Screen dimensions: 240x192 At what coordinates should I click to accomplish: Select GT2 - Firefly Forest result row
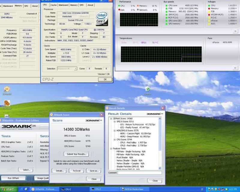[134, 127]
